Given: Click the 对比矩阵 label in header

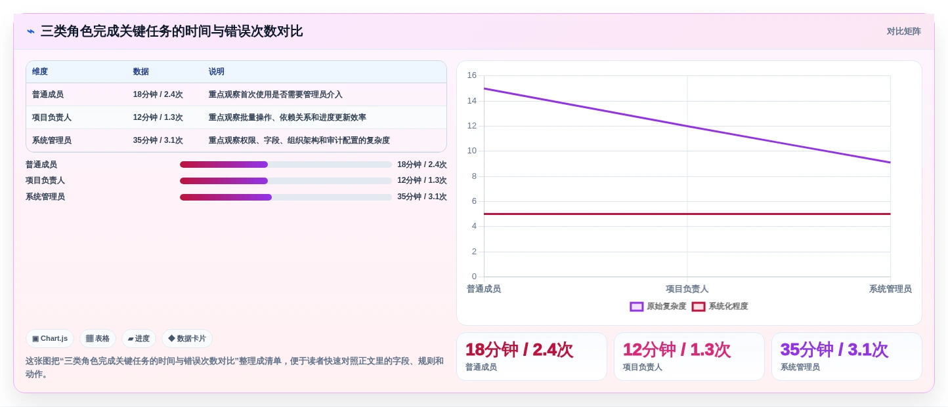Looking at the screenshot, I should (x=903, y=31).
